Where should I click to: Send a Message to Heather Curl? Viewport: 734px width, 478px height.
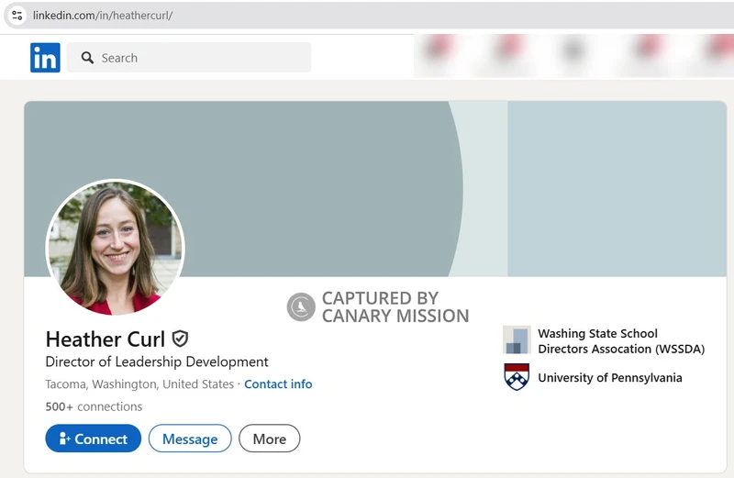tap(190, 439)
